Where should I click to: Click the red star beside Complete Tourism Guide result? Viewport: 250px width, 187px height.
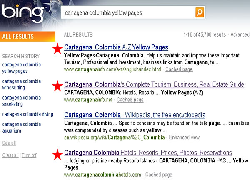(x=57, y=86)
